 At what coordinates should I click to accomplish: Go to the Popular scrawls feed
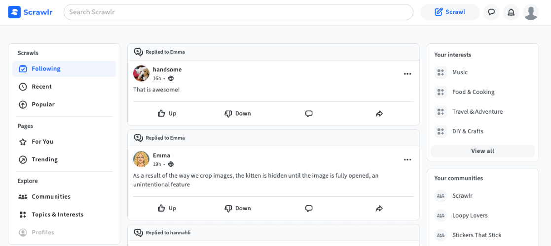(64, 104)
